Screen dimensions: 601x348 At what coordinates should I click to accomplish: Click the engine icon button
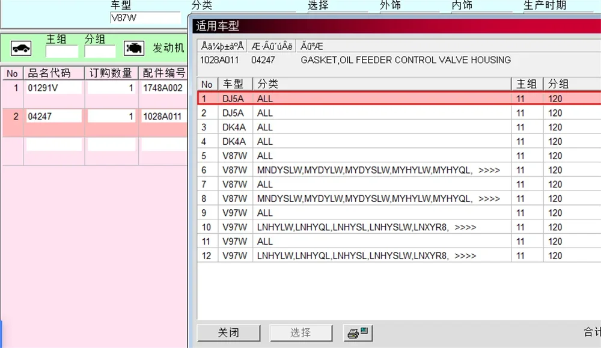pos(134,48)
